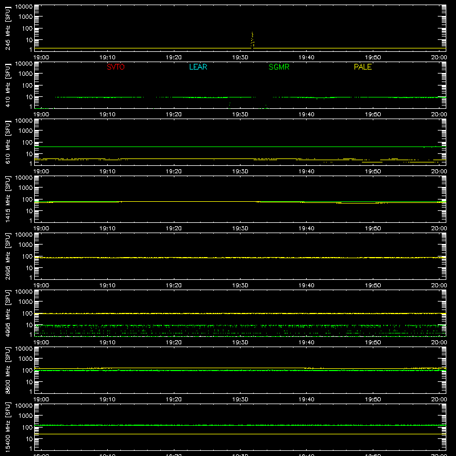Click the 20:00 label under 245 MHz panel
Viewport: 456px width, 456px height.
tap(439, 58)
